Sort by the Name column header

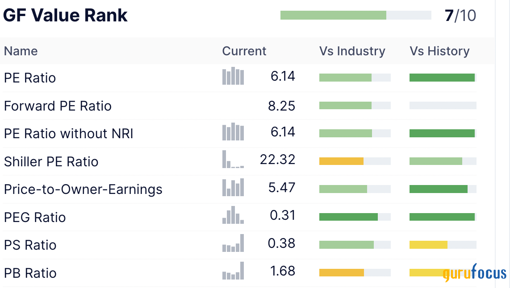click(x=21, y=51)
